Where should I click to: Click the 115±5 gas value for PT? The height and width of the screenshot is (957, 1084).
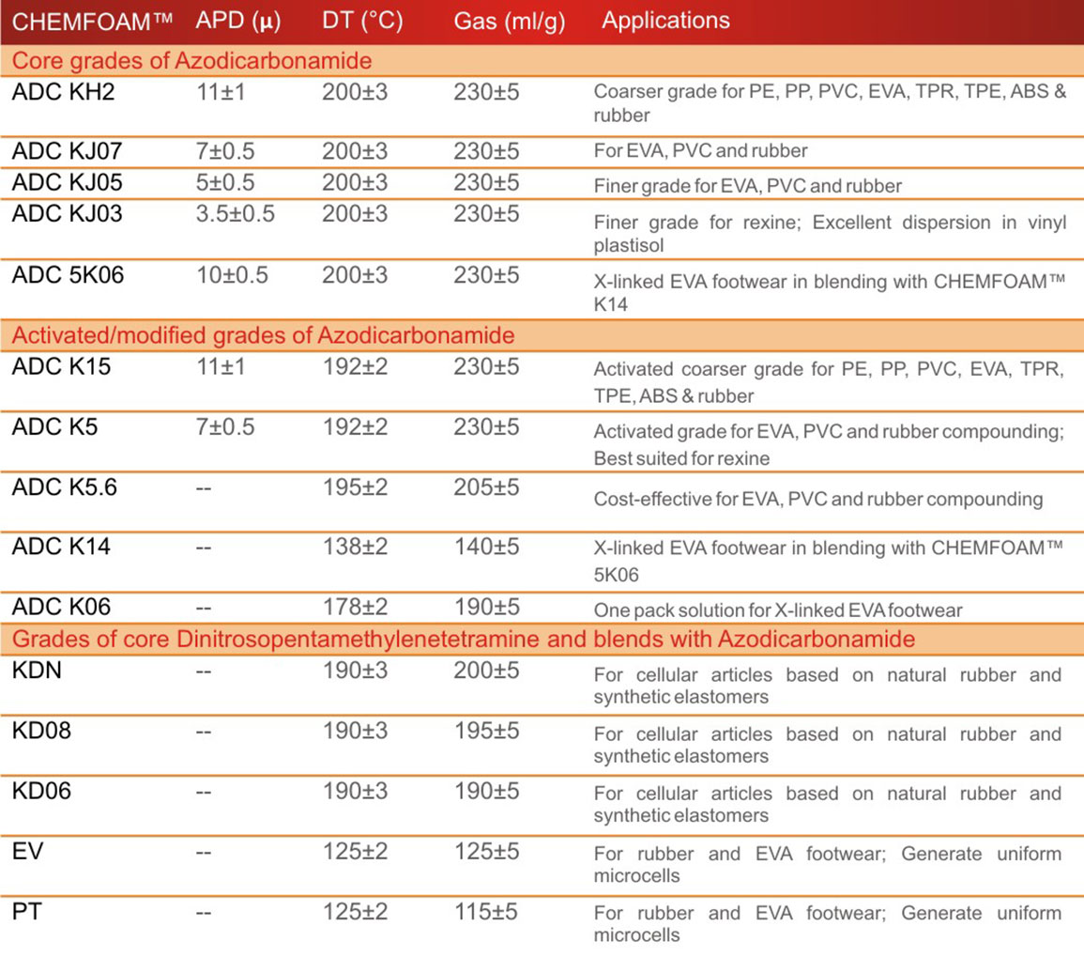tap(485, 911)
